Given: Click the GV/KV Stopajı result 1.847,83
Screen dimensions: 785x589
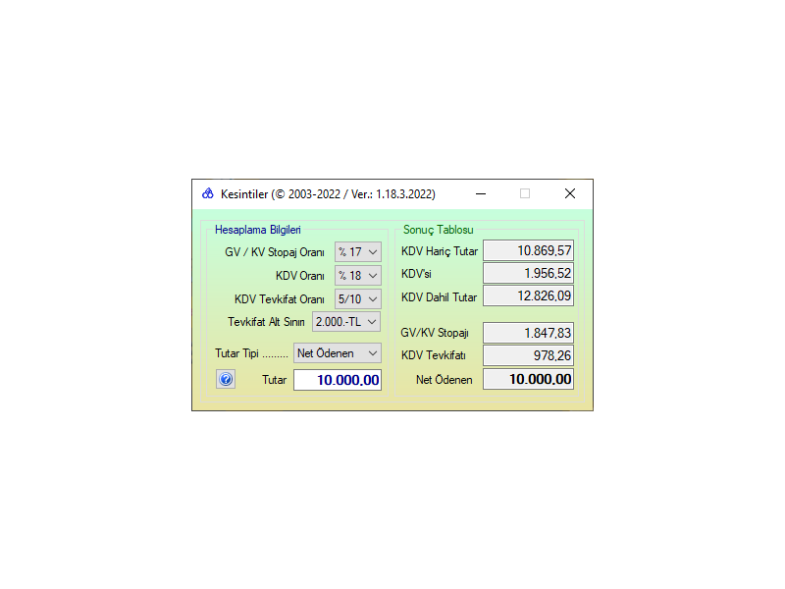Looking at the screenshot, I should pos(528,333).
